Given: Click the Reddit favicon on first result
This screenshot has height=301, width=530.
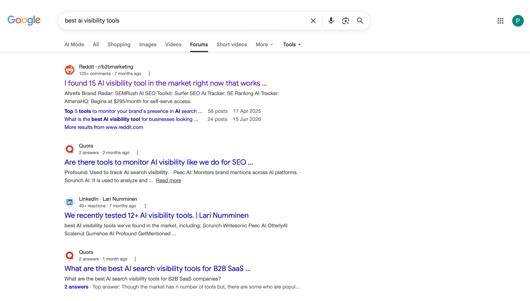Looking at the screenshot, I should click(x=70, y=70).
